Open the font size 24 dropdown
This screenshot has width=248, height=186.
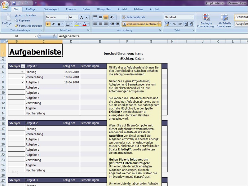coord(77,17)
